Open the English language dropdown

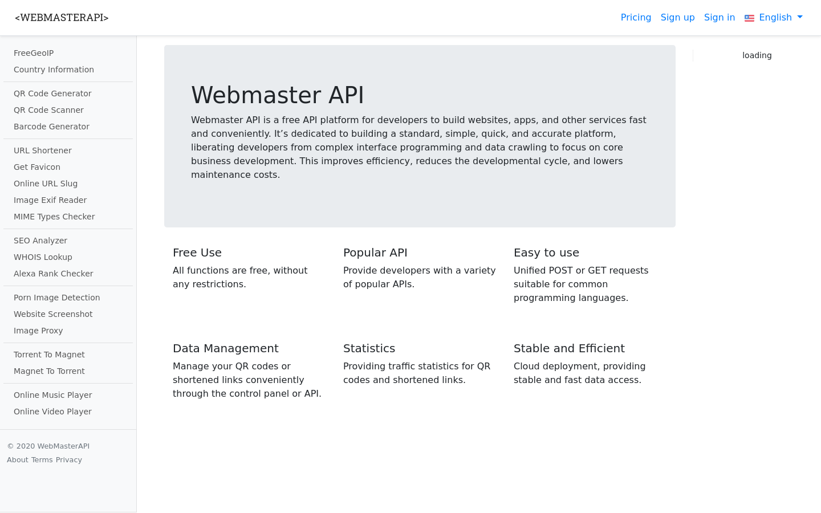coord(777,17)
